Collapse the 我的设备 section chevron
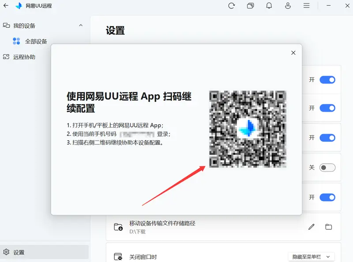 tap(81, 26)
